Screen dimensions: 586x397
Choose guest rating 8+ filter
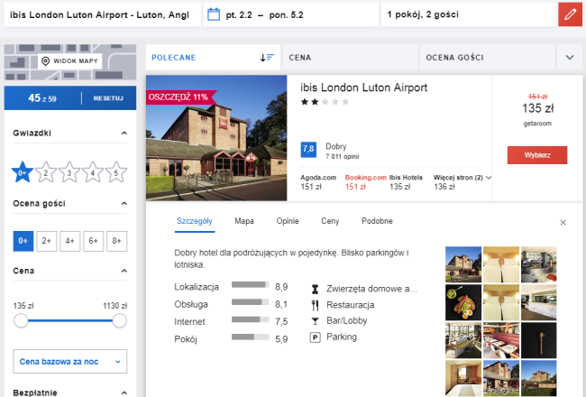[x=116, y=241]
